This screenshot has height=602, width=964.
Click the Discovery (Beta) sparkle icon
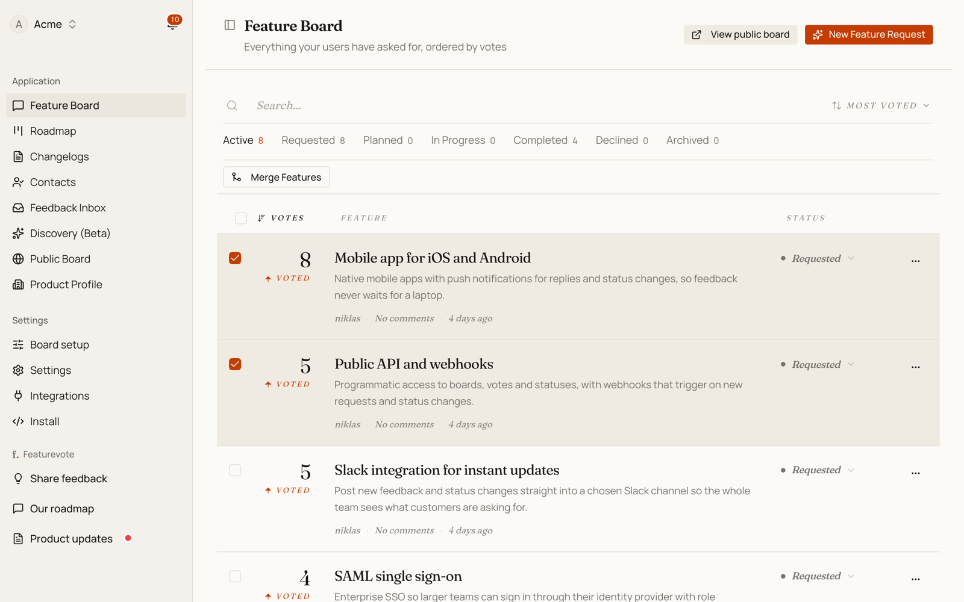tap(18, 233)
